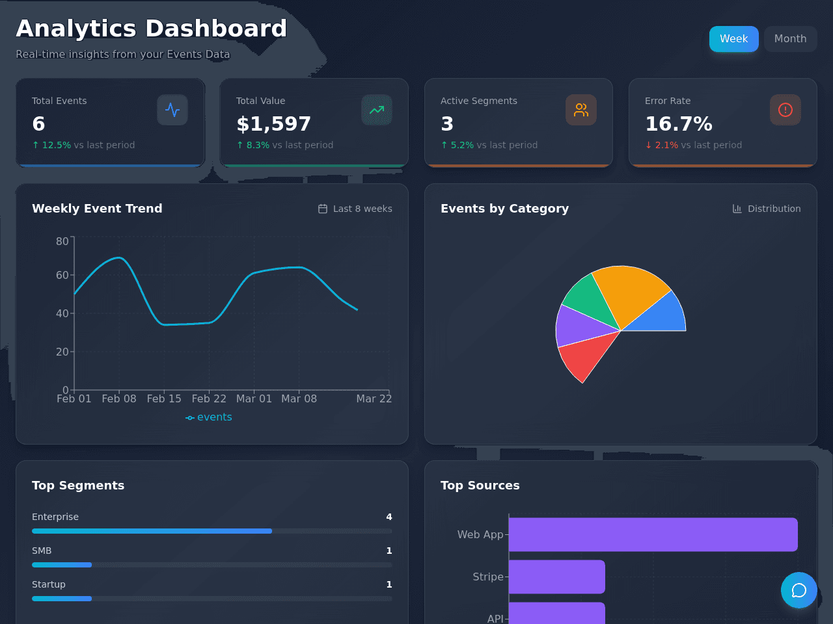833x624 pixels.
Task: Click the Total Events value 6
Action: click(x=39, y=123)
